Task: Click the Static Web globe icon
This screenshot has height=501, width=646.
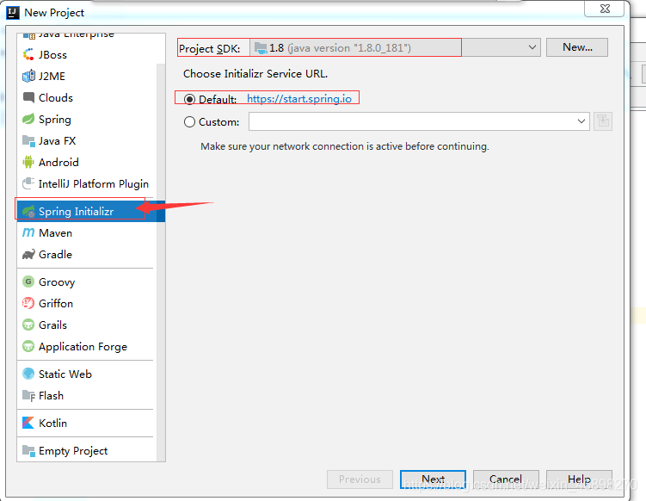Action: coord(28,374)
